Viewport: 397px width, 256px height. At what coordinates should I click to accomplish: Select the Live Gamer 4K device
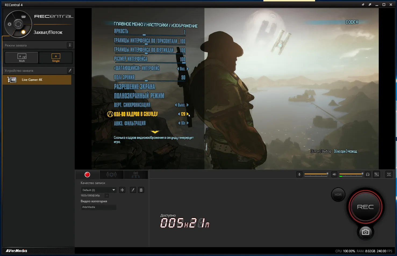click(x=37, y=80)
